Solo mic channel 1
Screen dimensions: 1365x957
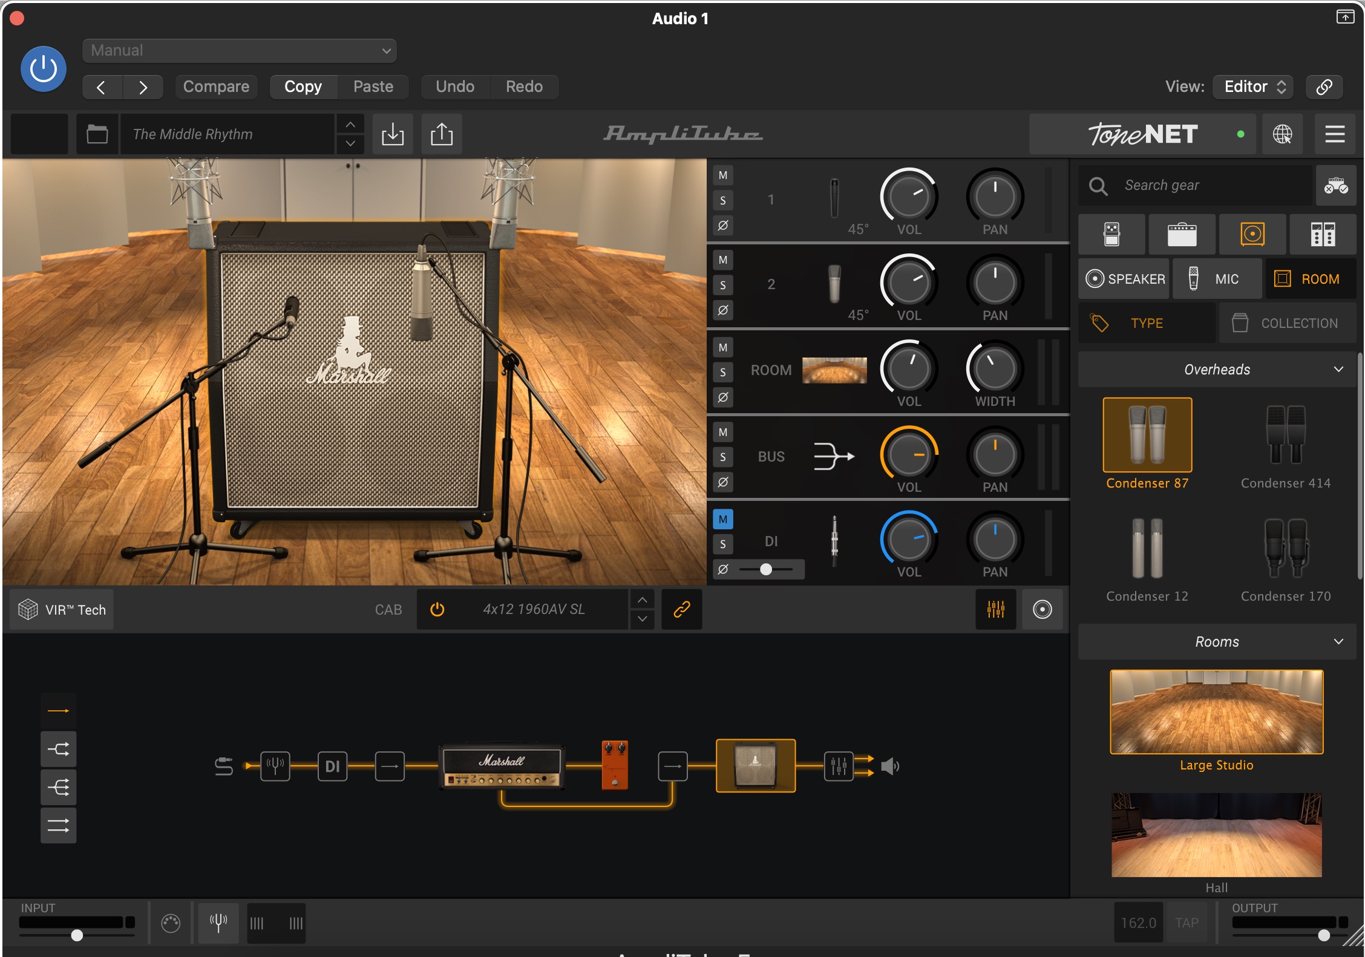723,200
